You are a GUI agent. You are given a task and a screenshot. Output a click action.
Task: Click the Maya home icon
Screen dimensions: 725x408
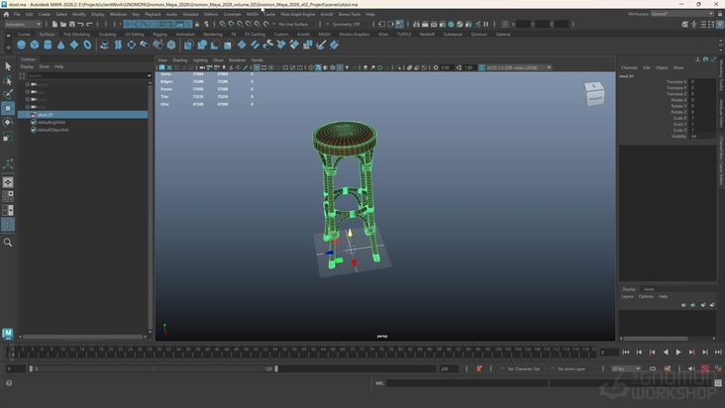(x=6, y=14)
